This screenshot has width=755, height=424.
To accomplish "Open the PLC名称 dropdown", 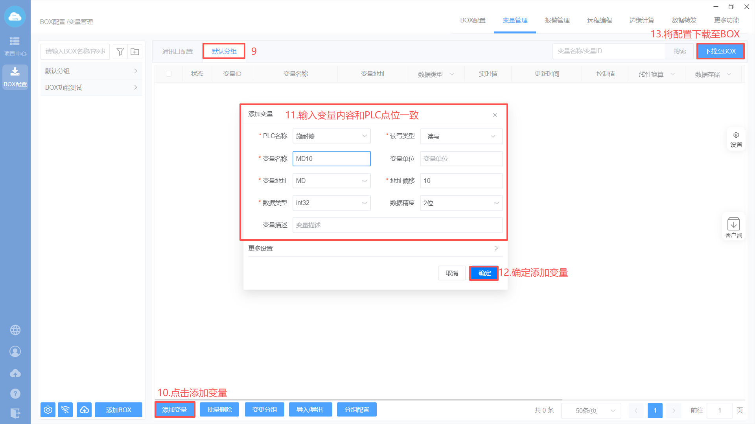I will click(331, 136).
